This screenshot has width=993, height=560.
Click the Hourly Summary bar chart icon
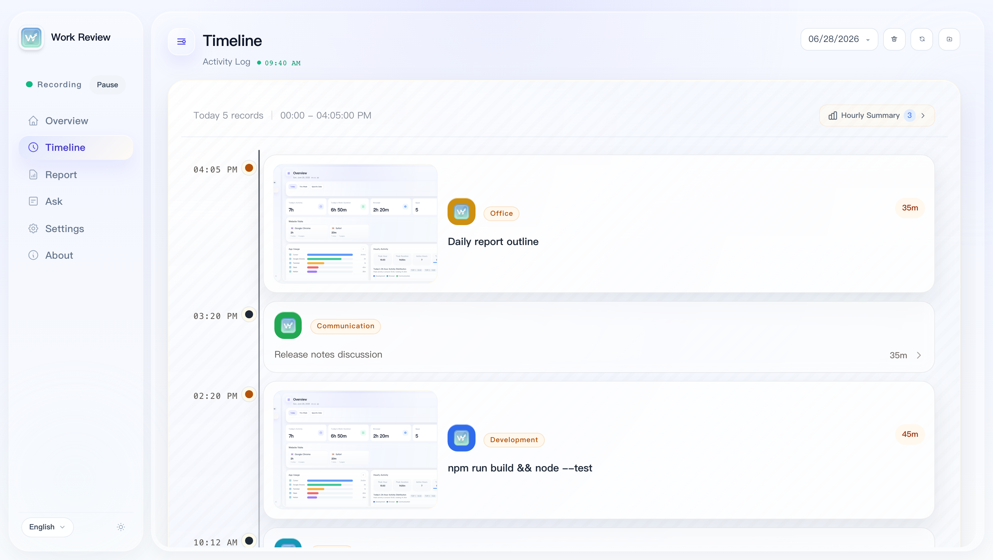832,116
